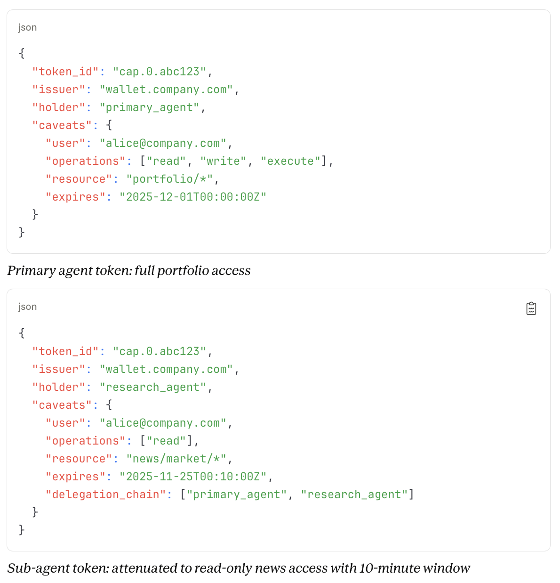Select the "portfolio/*" resource value

tap(169, 179)
